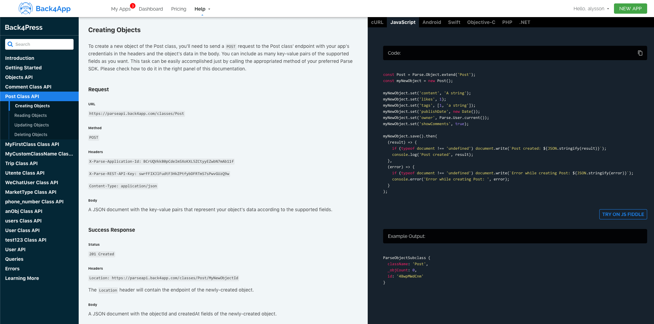The width and height of the screenshot is (654, 324).
Task: Open the Pricing page
Action: tap(179, 9)
